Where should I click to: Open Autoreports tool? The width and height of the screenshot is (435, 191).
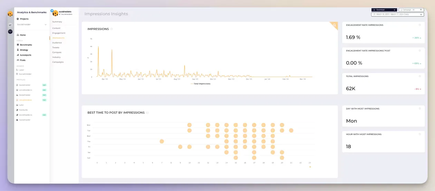click(24, 55)
